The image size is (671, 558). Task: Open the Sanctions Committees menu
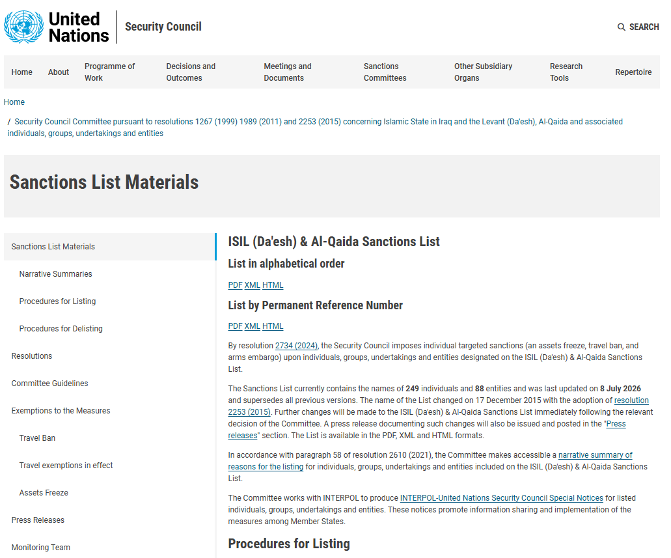pyautogui.click(x=385, y=72)
